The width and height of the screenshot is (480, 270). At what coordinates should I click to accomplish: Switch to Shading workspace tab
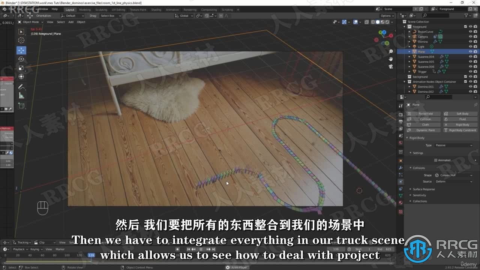[x=156, y=9]
